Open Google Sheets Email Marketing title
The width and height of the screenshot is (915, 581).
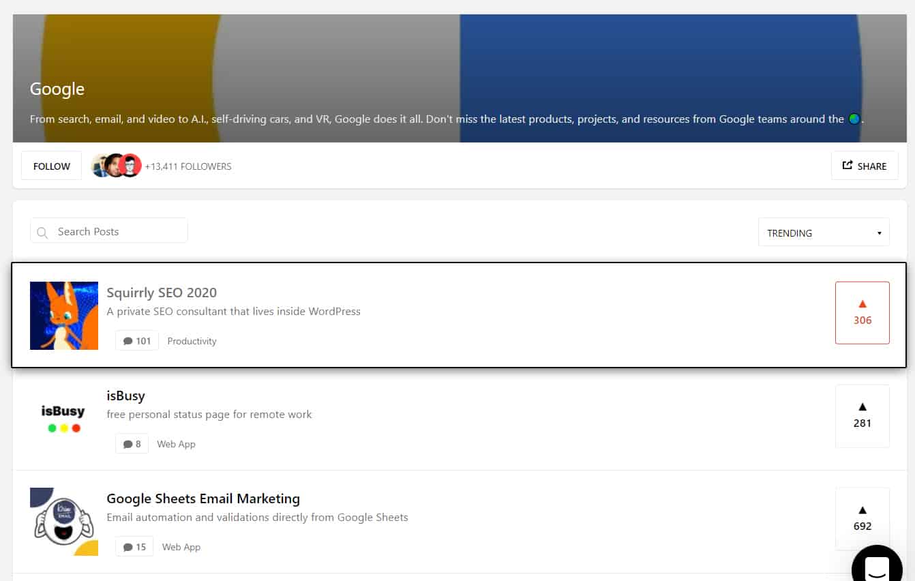[x=203, y=498]
